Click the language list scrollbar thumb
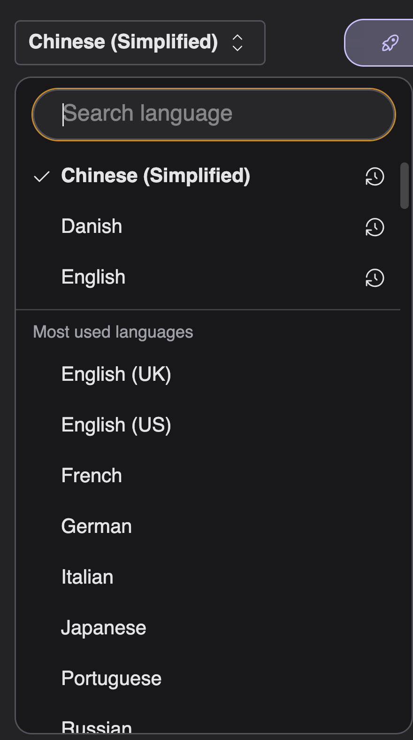The height and width of the screenshot is (740, 413). tap(405, 185)
